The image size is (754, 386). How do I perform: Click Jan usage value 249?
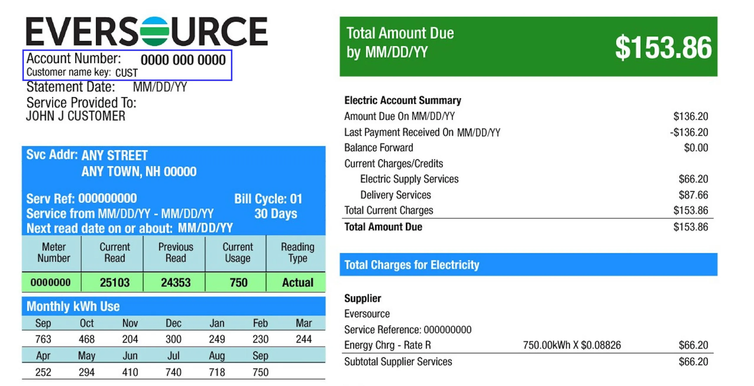point(217,339)
